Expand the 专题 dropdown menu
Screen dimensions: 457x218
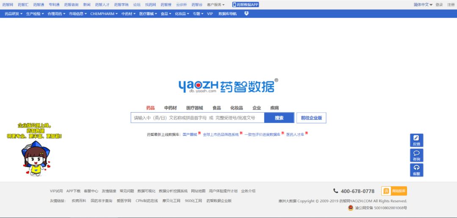pyautogui.click(x=198, y=14)
